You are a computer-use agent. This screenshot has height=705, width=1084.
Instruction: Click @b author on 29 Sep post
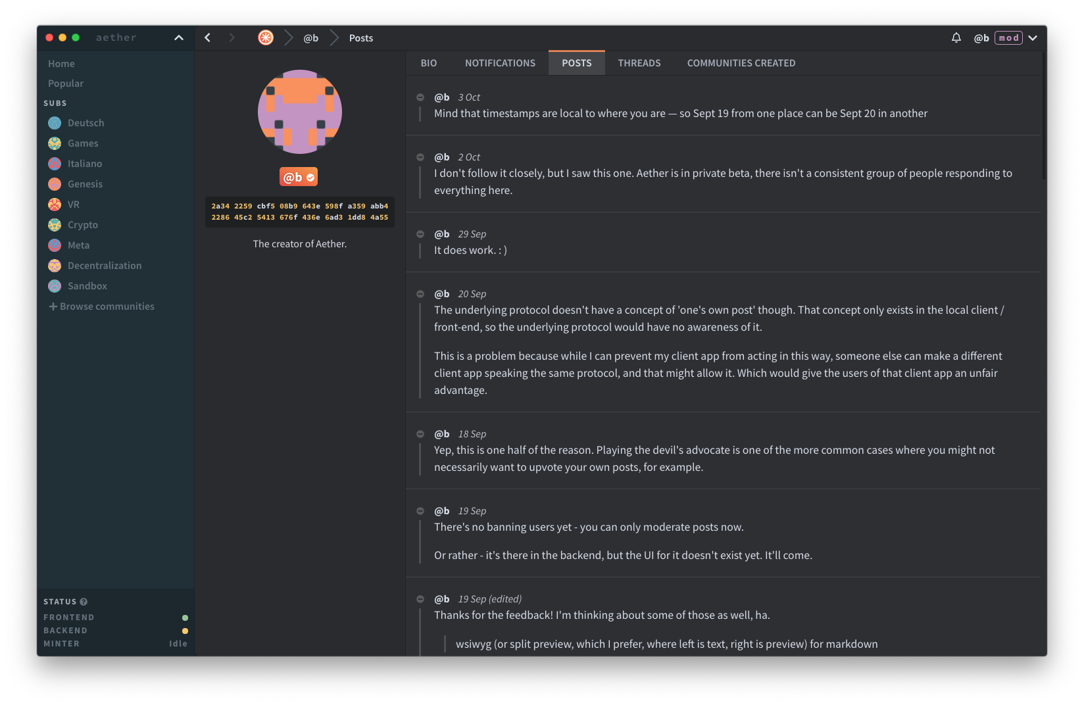442,234
